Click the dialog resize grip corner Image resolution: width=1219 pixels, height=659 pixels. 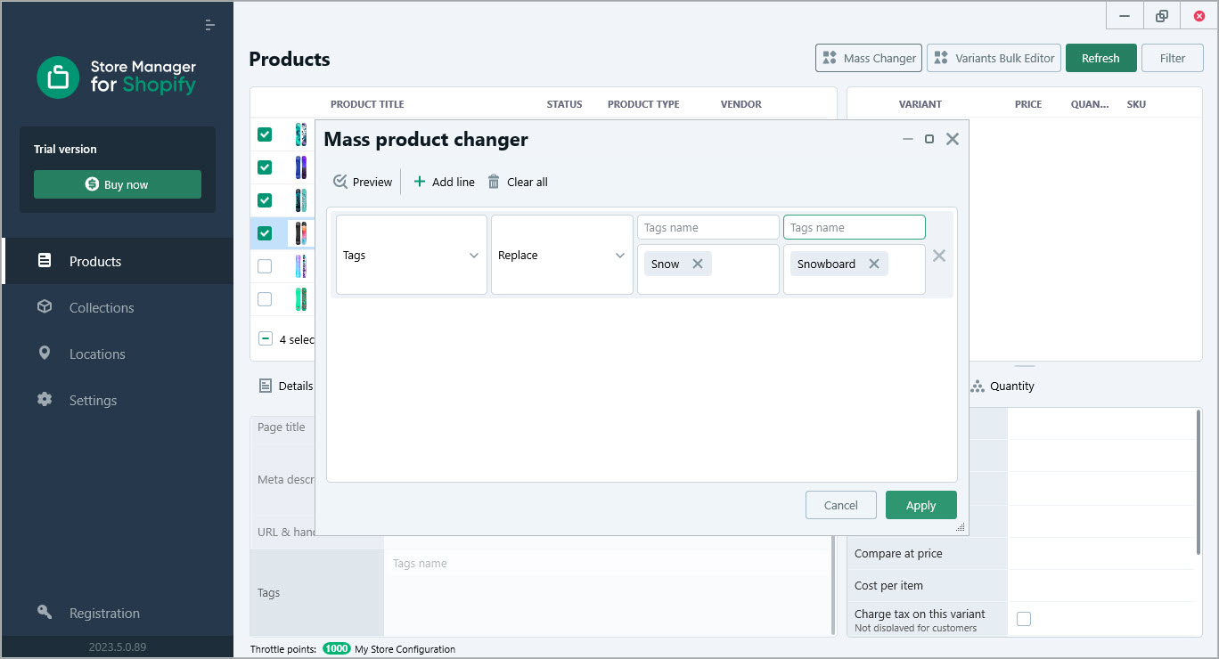coord(961,528)
